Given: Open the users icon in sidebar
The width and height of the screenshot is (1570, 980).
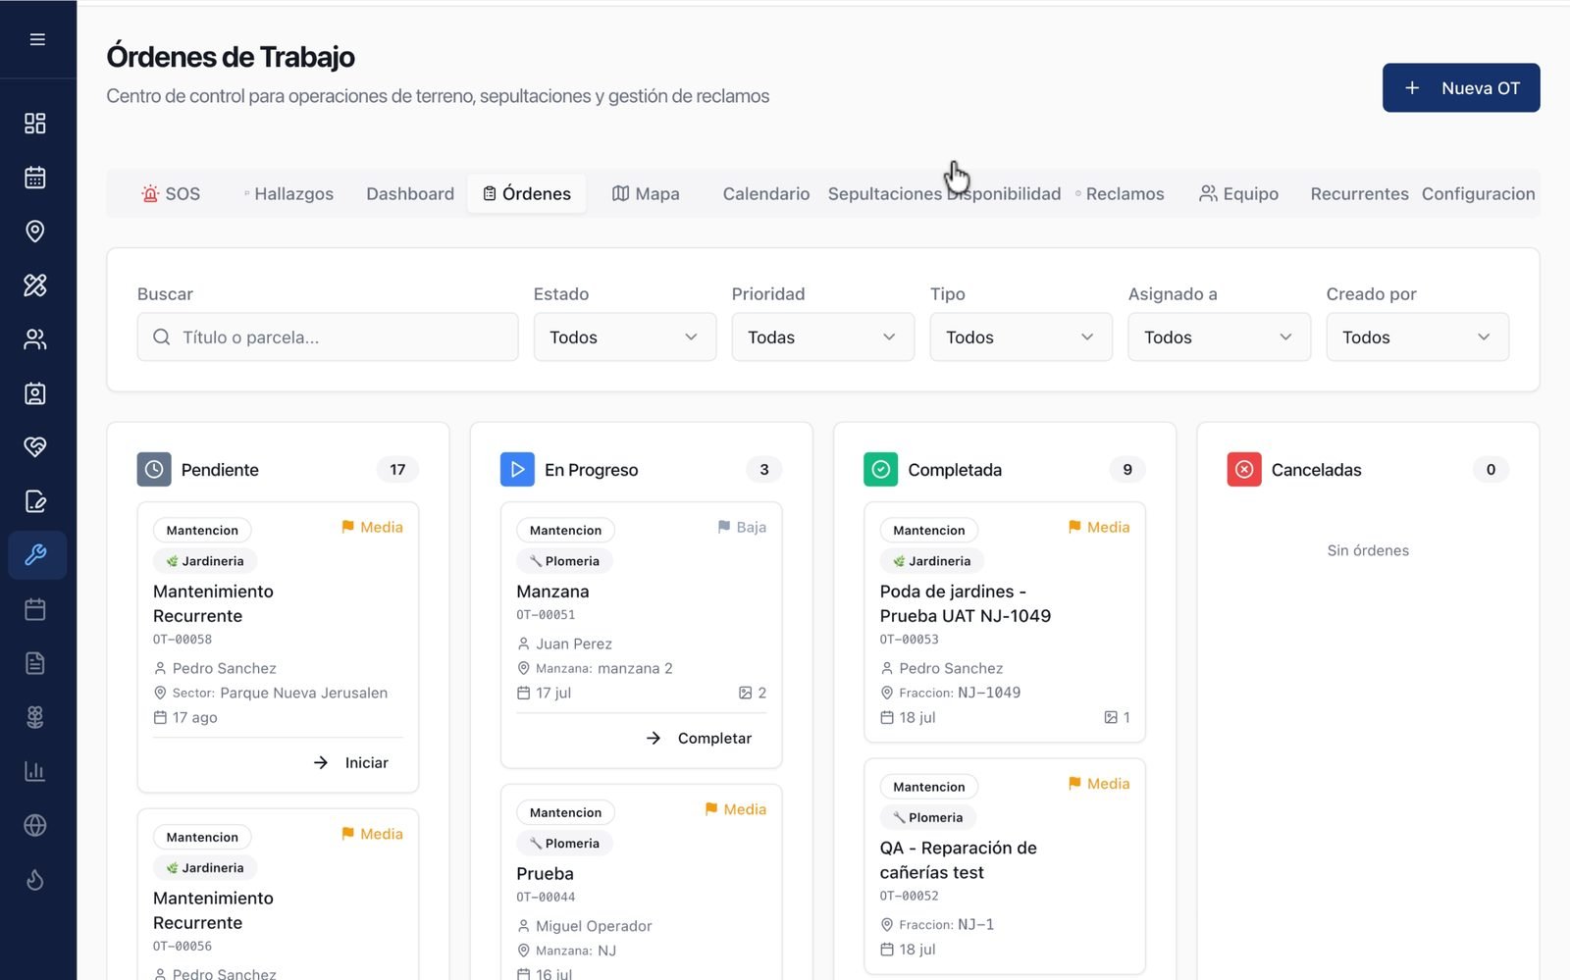Looking at the screenshot, I should click(35, 339).
